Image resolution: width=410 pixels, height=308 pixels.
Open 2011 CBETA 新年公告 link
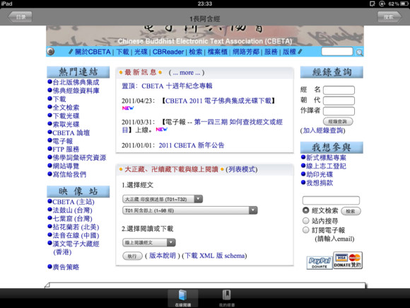point(192,145)
